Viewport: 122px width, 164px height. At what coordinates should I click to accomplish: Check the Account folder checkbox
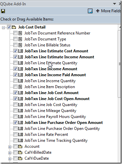pos(15,146)
